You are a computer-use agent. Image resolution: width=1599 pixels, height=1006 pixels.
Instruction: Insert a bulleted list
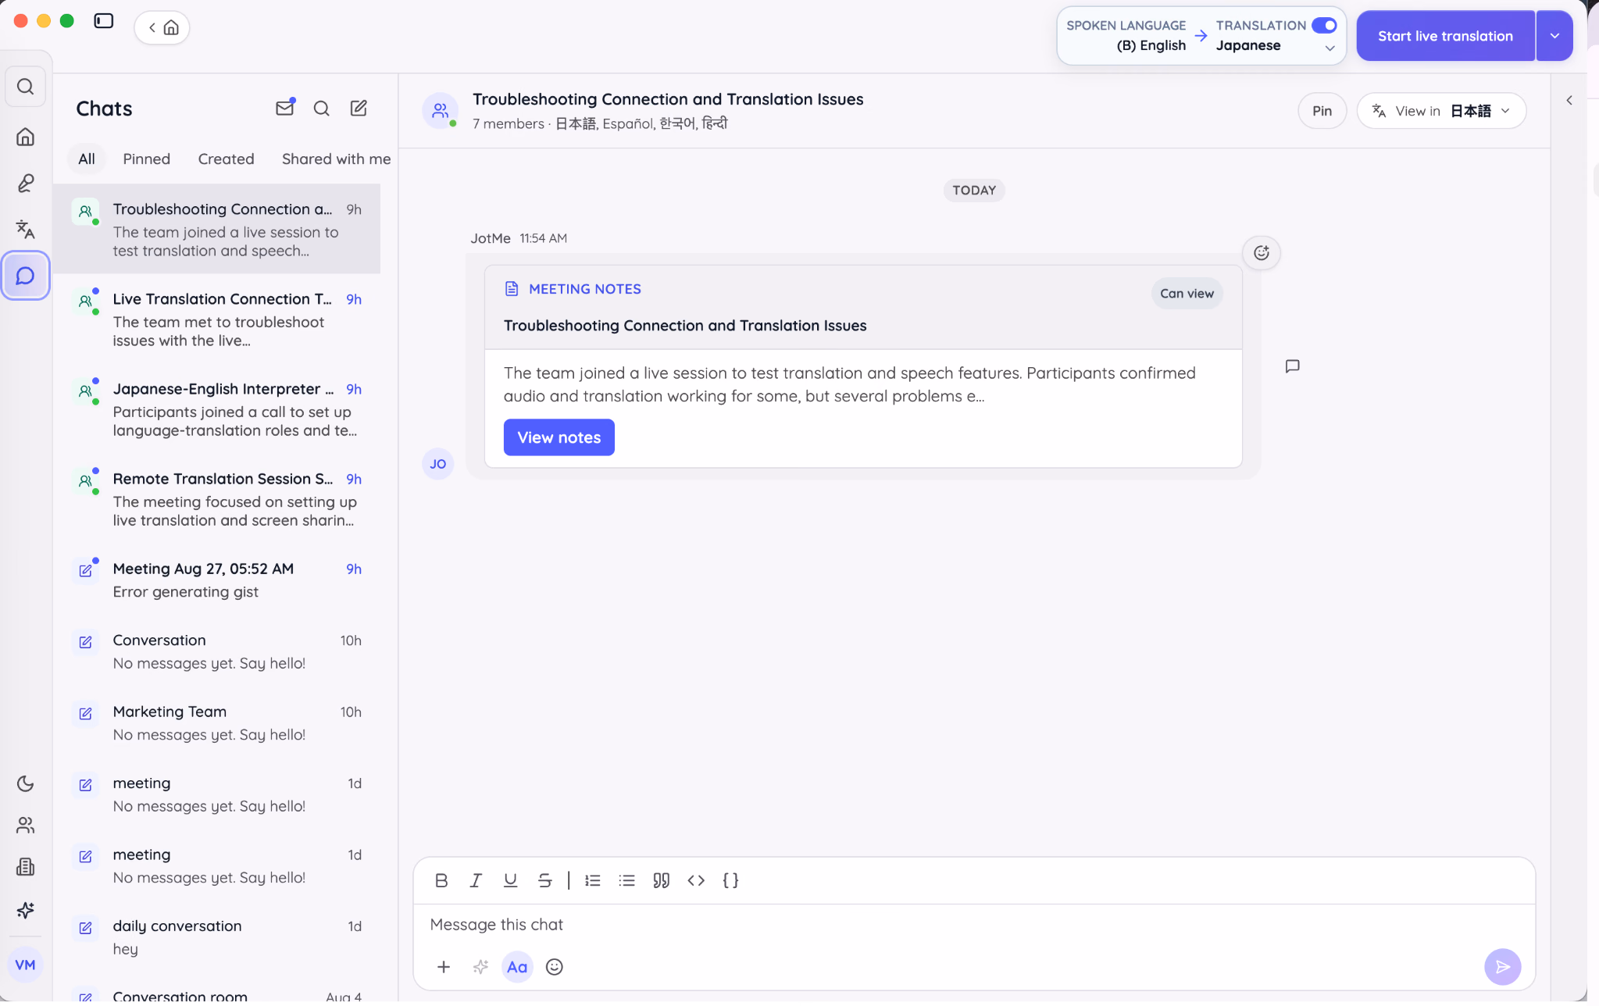626,880
